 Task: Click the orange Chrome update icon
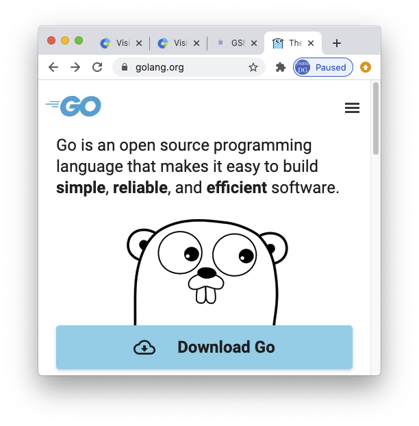pos(366,67)
